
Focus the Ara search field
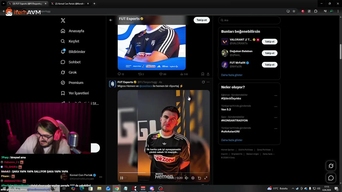pos(249,20)
